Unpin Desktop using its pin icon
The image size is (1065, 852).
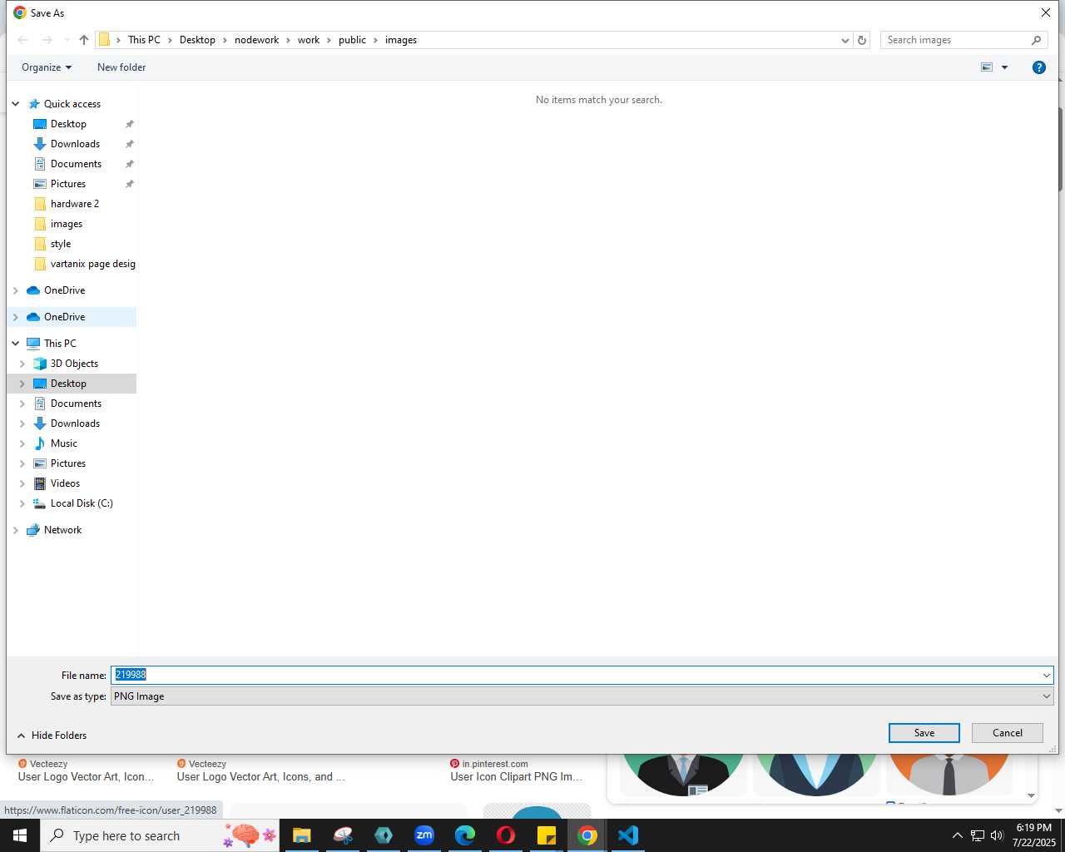129,124
